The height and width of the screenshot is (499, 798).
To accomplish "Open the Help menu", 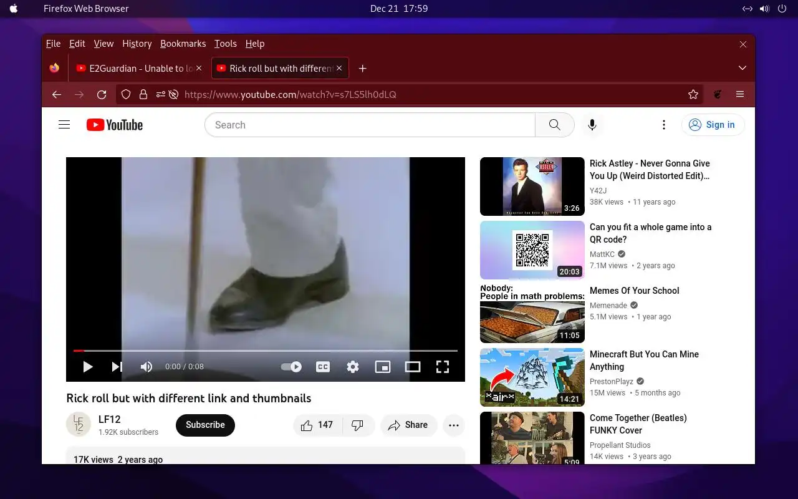I will (255, 44).
